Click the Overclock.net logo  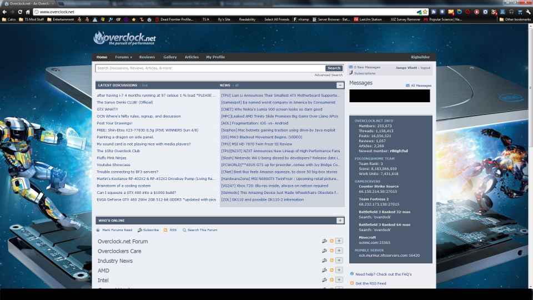[x=124, y=38]
